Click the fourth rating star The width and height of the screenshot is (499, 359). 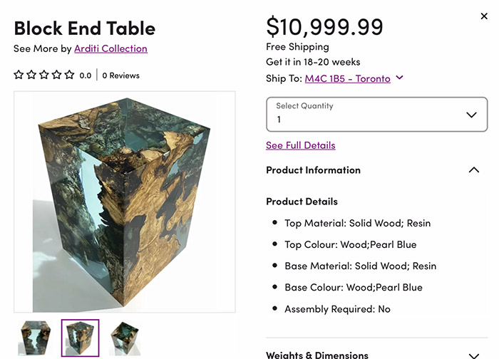[57, 75]
